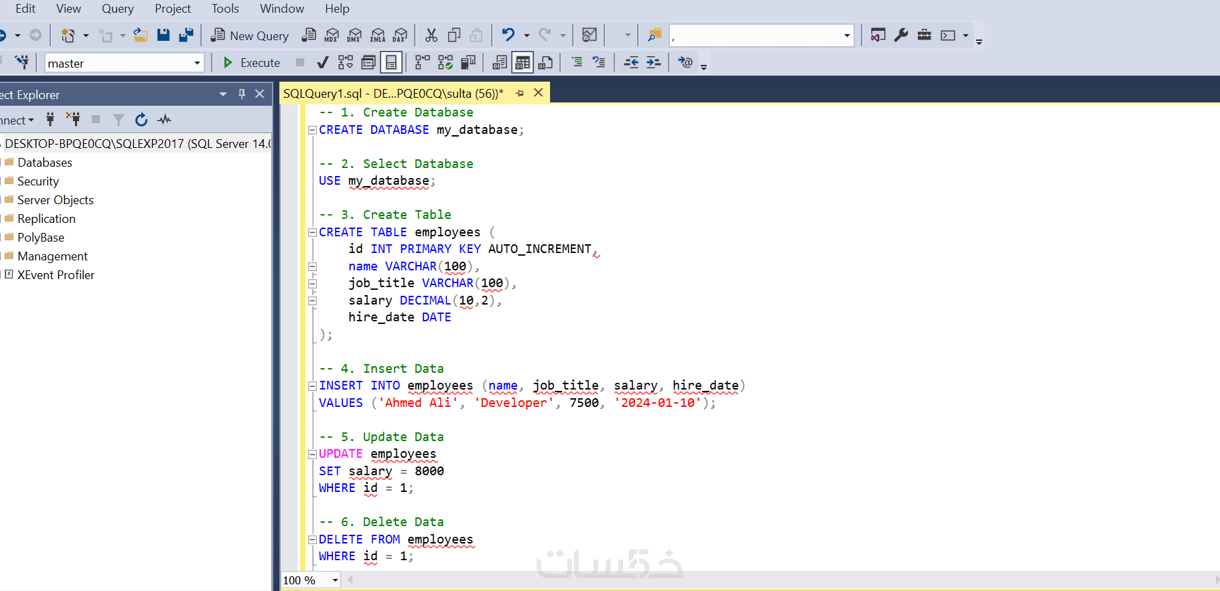Open the Help menu

click(337, 9)
